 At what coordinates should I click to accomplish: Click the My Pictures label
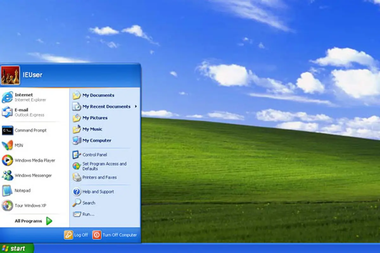(x=95, y=118)
